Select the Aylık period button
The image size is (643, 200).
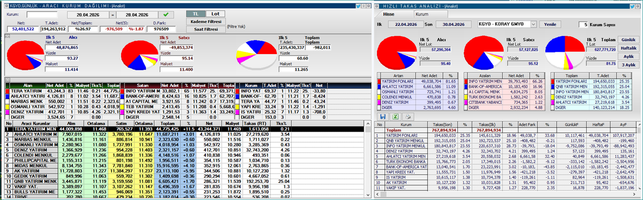coord(628,57)
